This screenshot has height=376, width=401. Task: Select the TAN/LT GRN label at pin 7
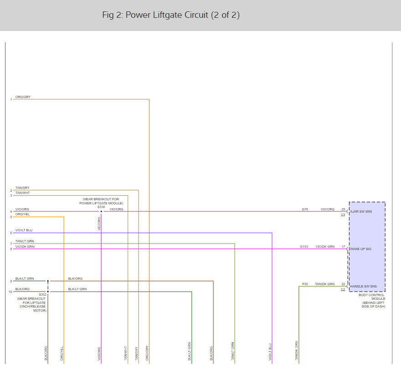click(x=25, y=241)
